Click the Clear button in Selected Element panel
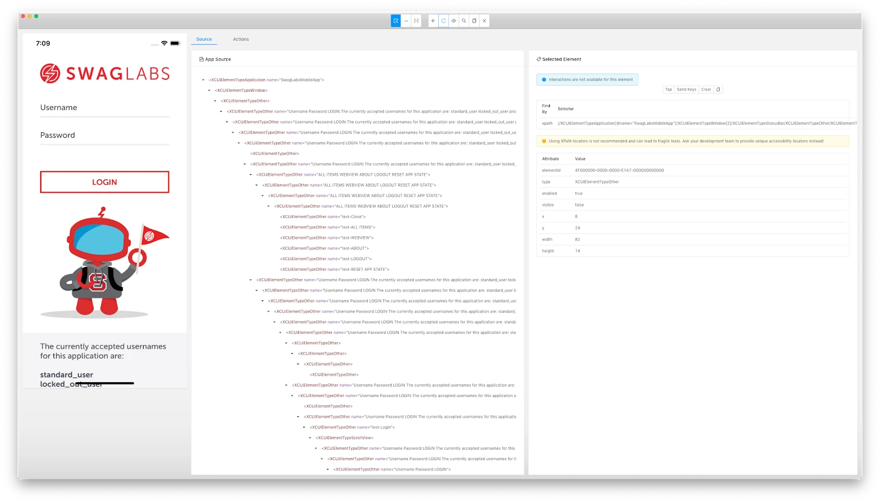The image size is (880, 503). click(x=706, y=90)
